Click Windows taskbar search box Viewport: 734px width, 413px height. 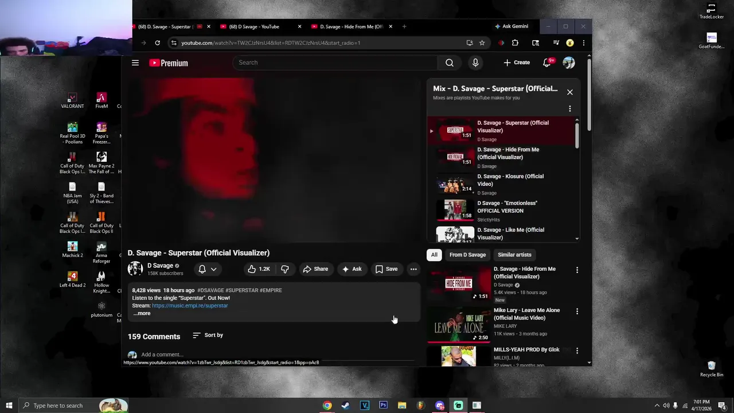pyautogui.click(x=73, y=406)
